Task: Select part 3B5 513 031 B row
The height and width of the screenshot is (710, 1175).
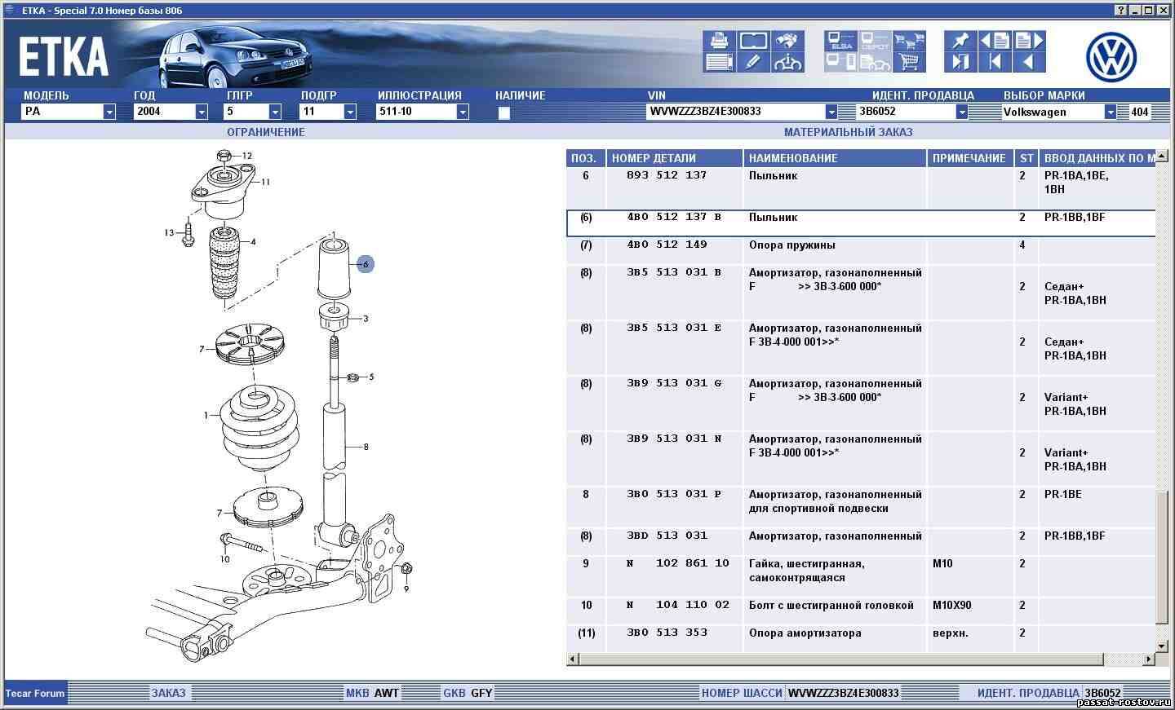Action: coord(861,293)
